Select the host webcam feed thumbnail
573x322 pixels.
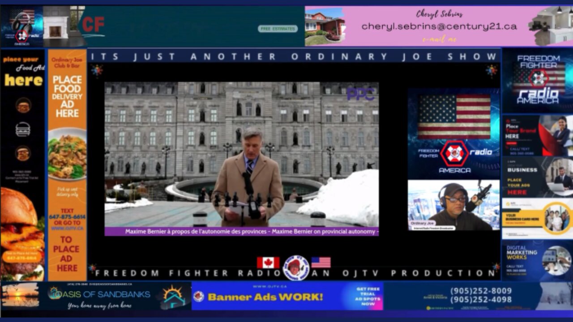click(453, 205)
